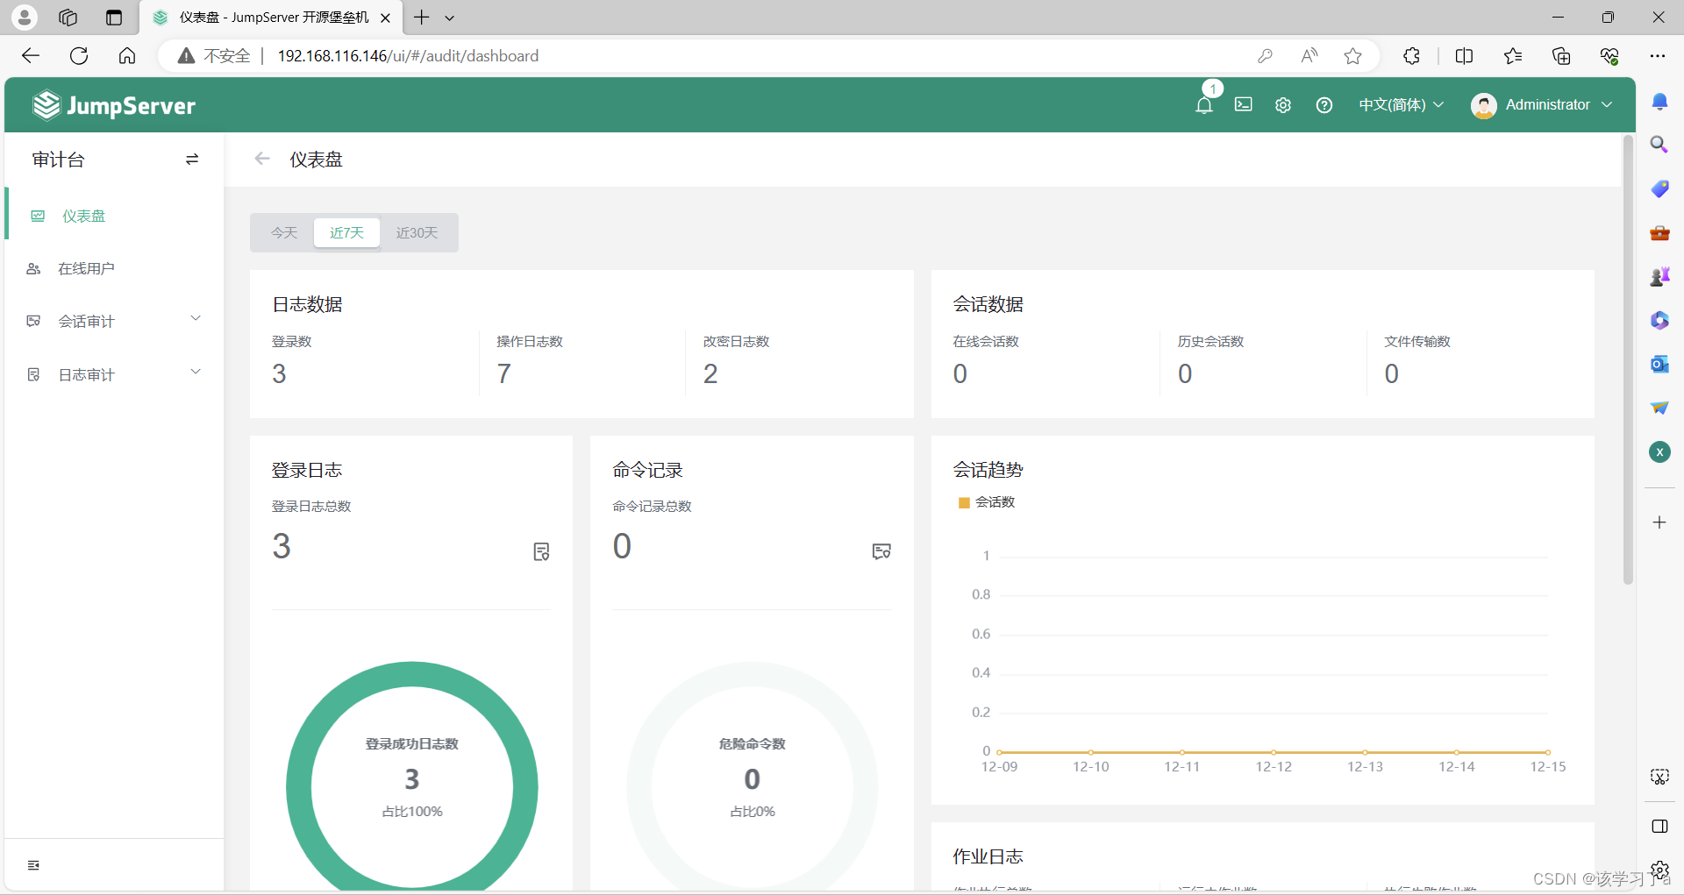This screenshot has height=895, width=1684.
Task: Add a new app to Edge sidebar
Action: tap(1659, 522)
